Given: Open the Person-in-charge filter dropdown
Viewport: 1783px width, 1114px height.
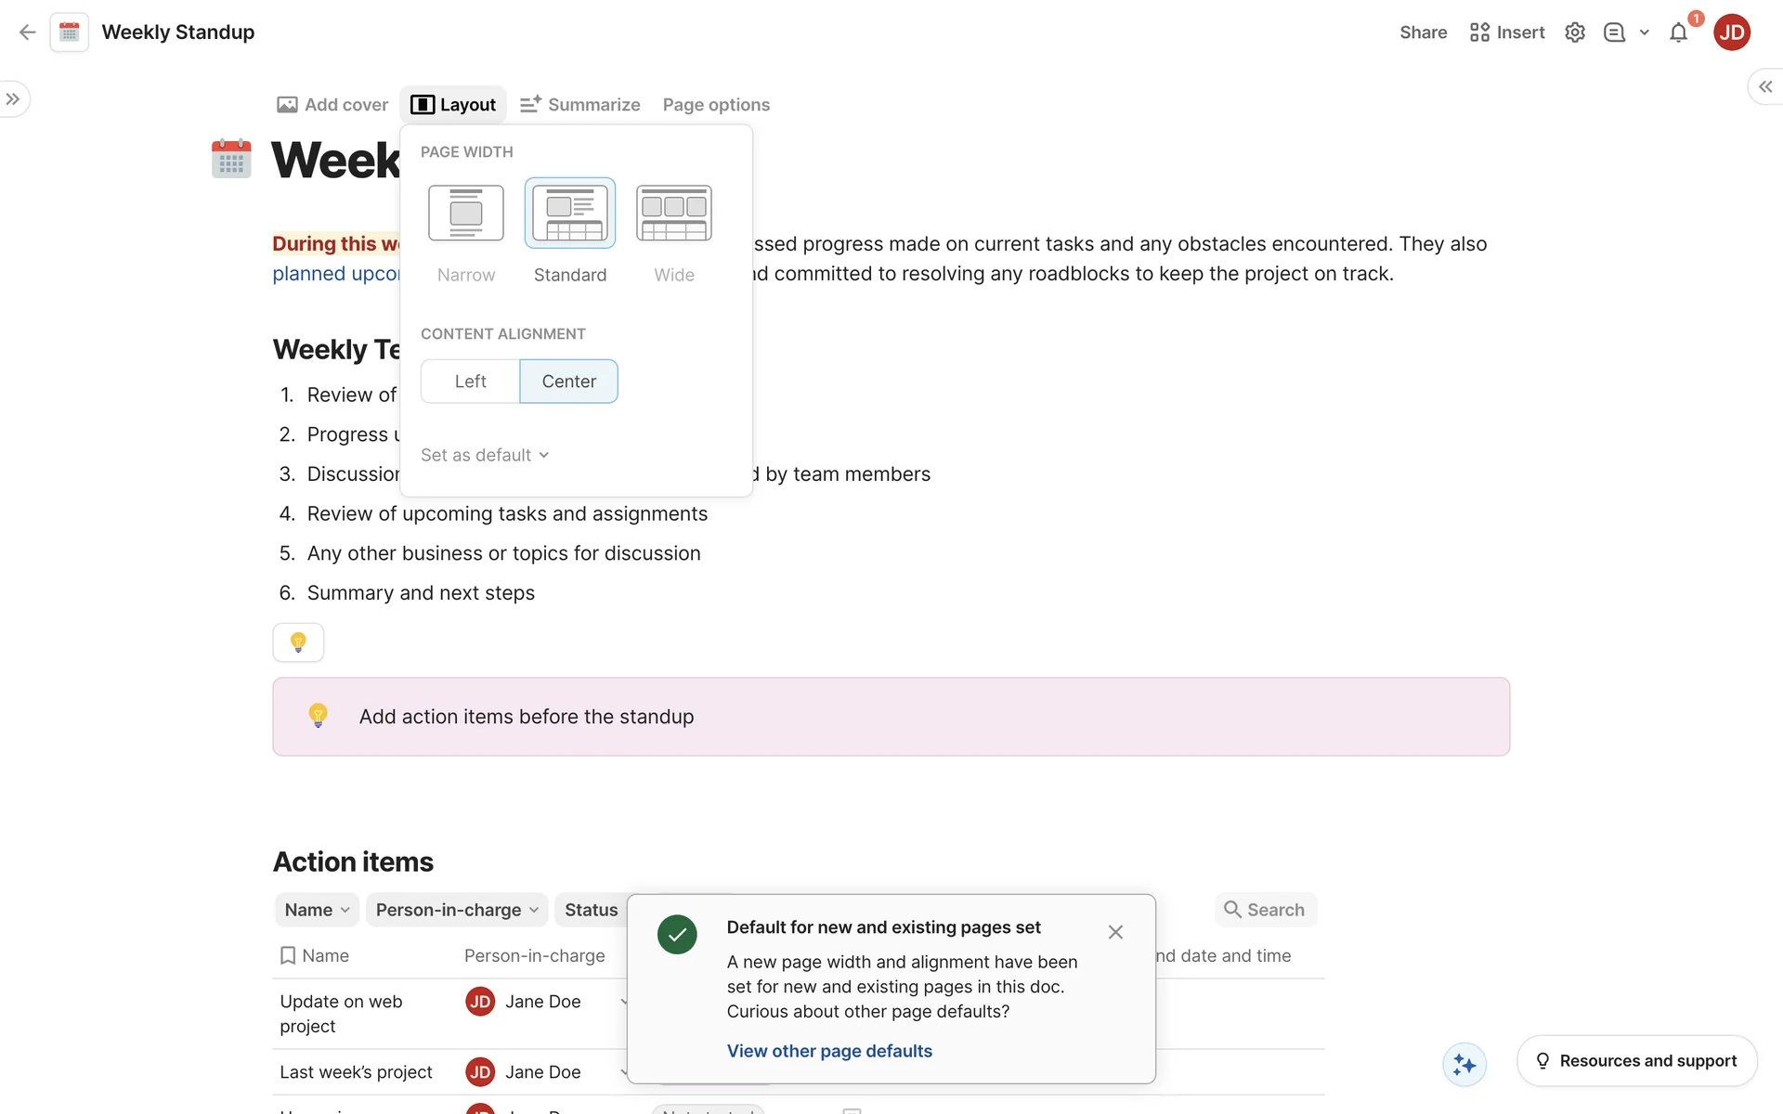Looking at the screenshot, I should coord(456,910).
